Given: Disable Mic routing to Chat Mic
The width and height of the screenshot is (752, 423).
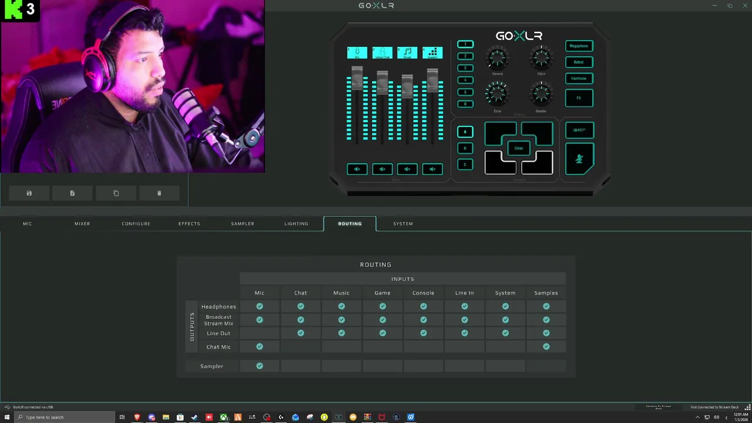Looking at the screenshot, I should [x=260, y=347].
